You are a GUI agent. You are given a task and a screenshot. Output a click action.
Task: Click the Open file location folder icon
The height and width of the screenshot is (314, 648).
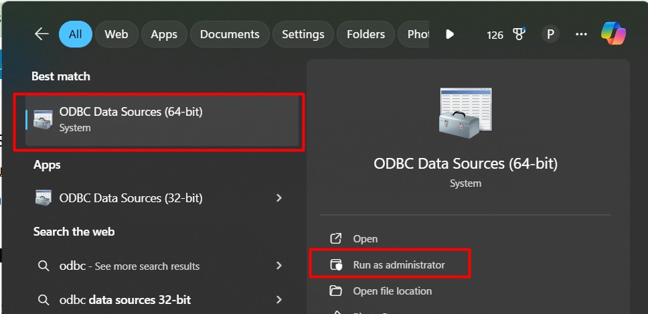(335, 291)
